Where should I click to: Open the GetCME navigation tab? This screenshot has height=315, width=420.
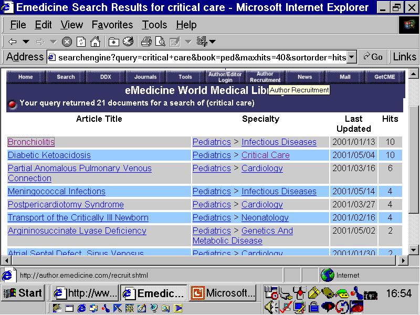(385, 77)
